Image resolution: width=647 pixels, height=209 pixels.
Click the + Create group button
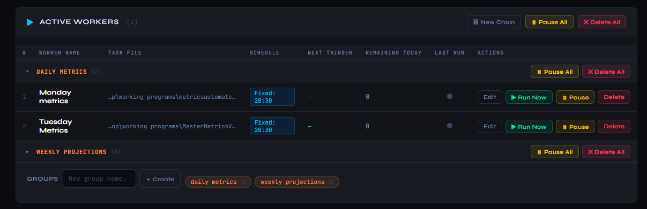[160, 179]
